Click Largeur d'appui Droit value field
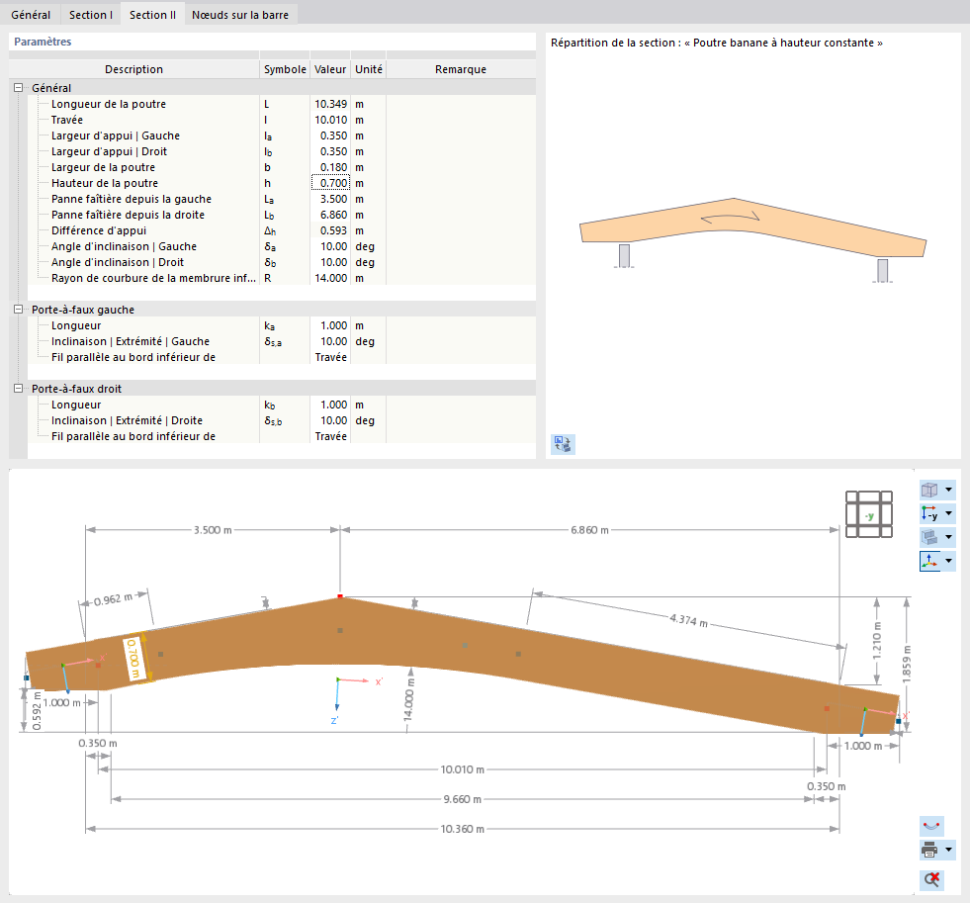This screenshot has height=903, width=970. (330, 151)
